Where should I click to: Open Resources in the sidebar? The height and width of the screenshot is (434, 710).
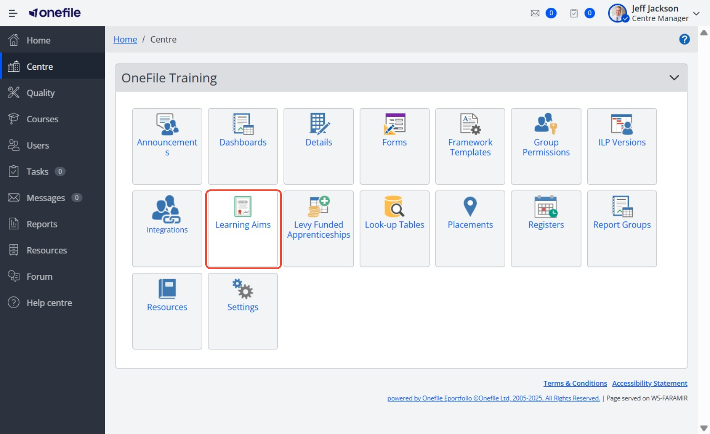click(53, 250)
